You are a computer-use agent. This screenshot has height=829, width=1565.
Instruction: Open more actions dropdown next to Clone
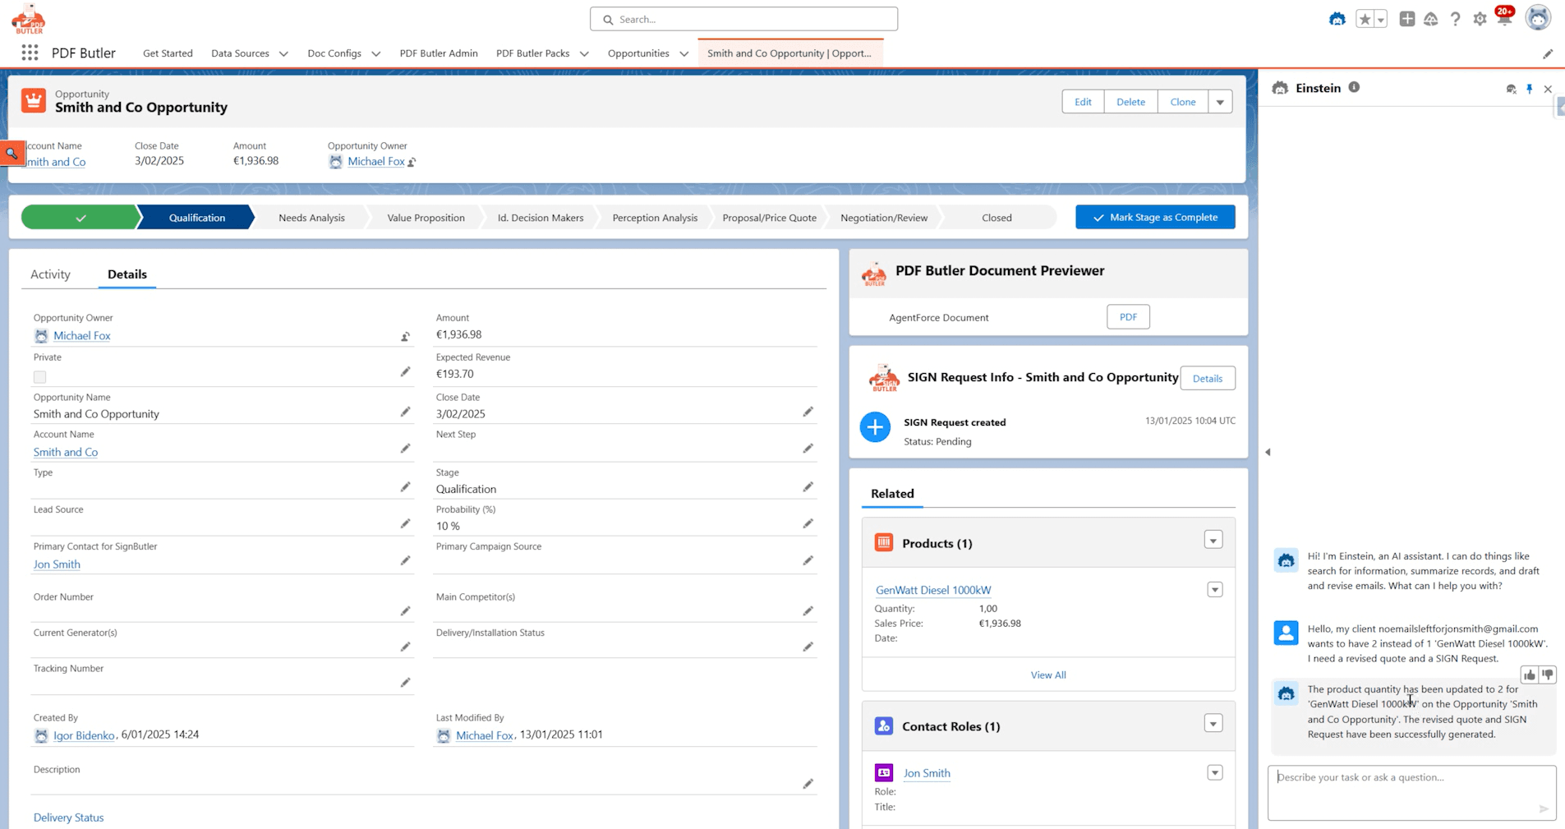(x=1220, y=102)
